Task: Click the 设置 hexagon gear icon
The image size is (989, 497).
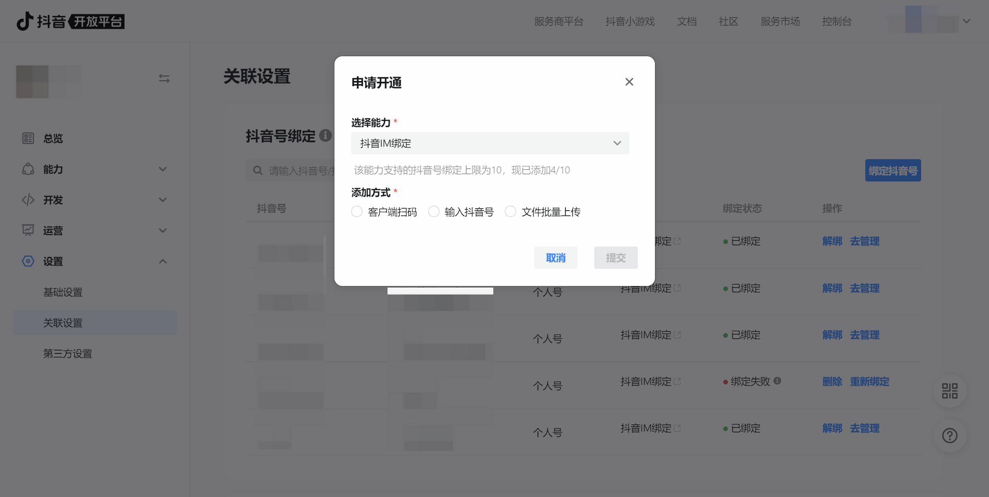Action: (28, 261)
